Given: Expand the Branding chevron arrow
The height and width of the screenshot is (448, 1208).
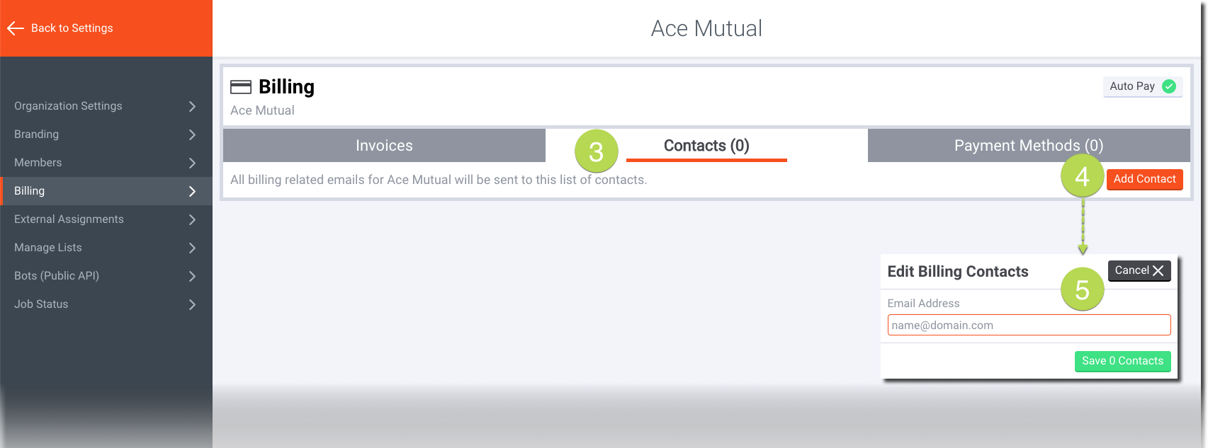Looking at the screenshot, I should pos(192,134).
